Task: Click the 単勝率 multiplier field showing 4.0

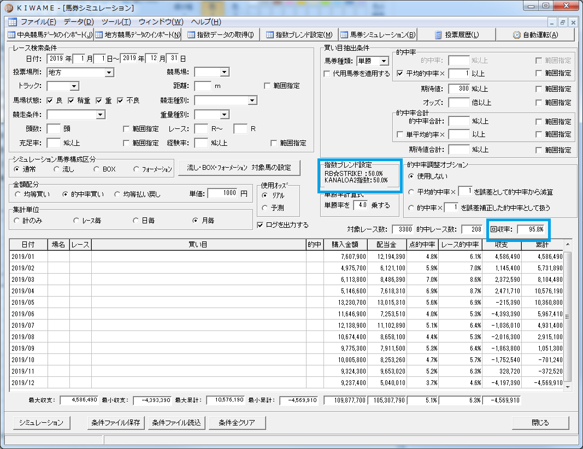Action: pyautogui.click(x=361, y=205)
